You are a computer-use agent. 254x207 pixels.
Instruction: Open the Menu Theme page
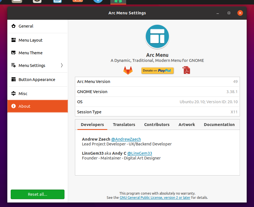(37, 53)
